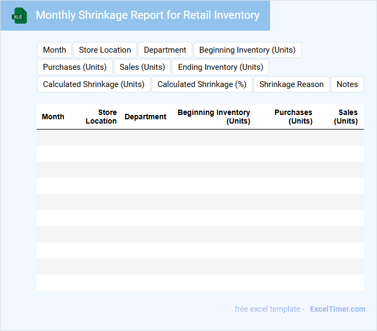Click the Calculated Shrinkage (%) tag
This screenshot has height=331, width=377.
click(201, 84)
